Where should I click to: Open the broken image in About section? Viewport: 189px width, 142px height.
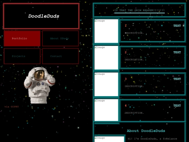point(109,139)
